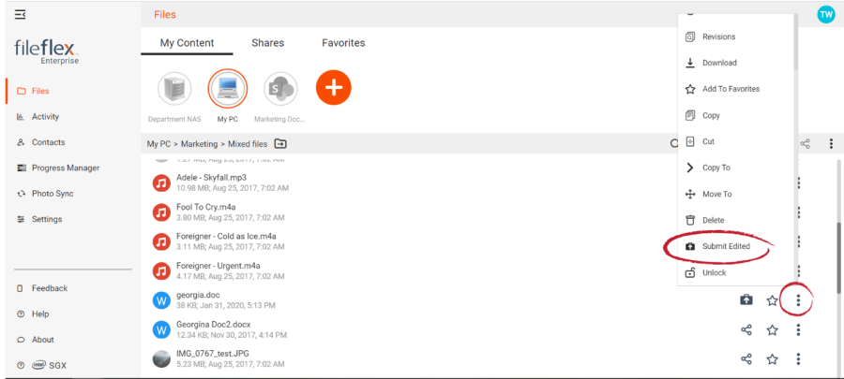Screen dimensions: 844x379
Task: Choose Submit Edited from context menu
Action: (x=726, y=246)
